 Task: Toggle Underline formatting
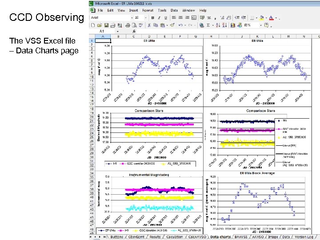(x=166, y=18)
